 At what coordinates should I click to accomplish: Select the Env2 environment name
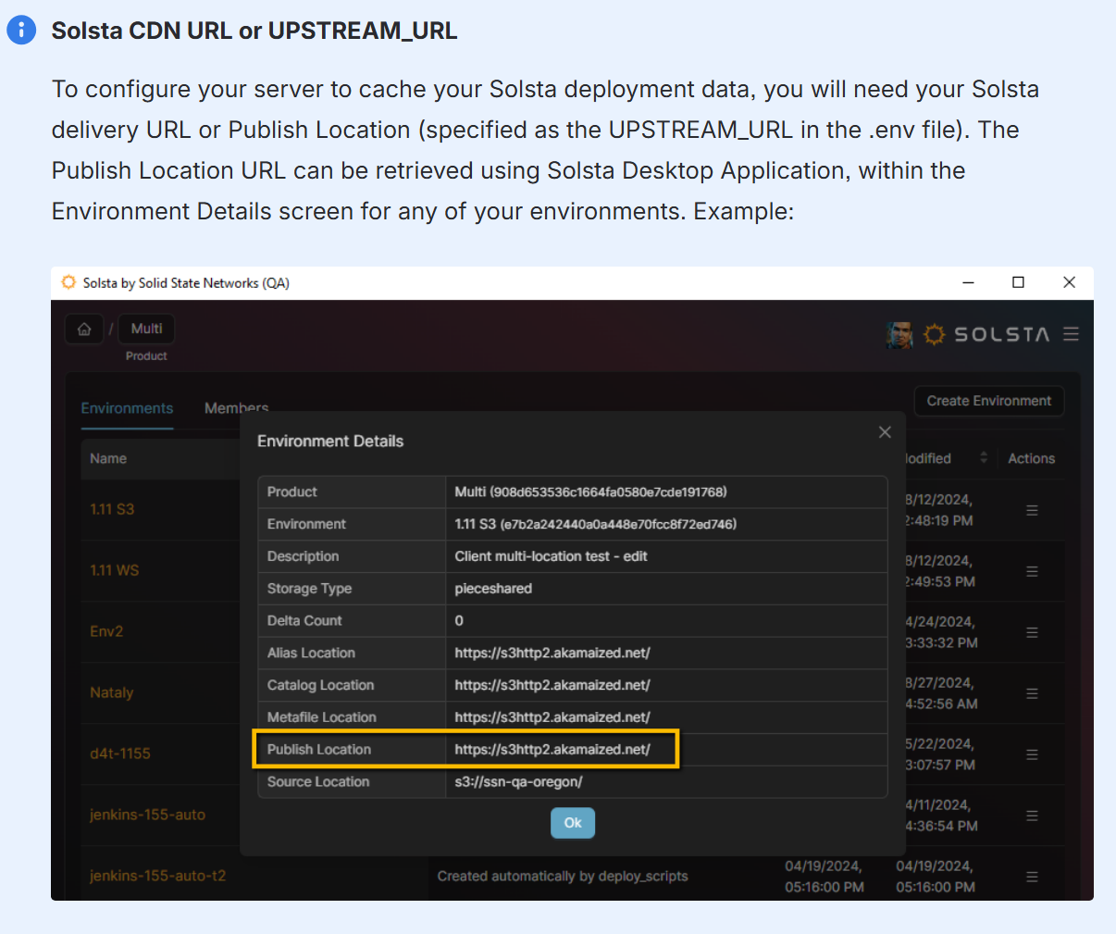[106, 631]
